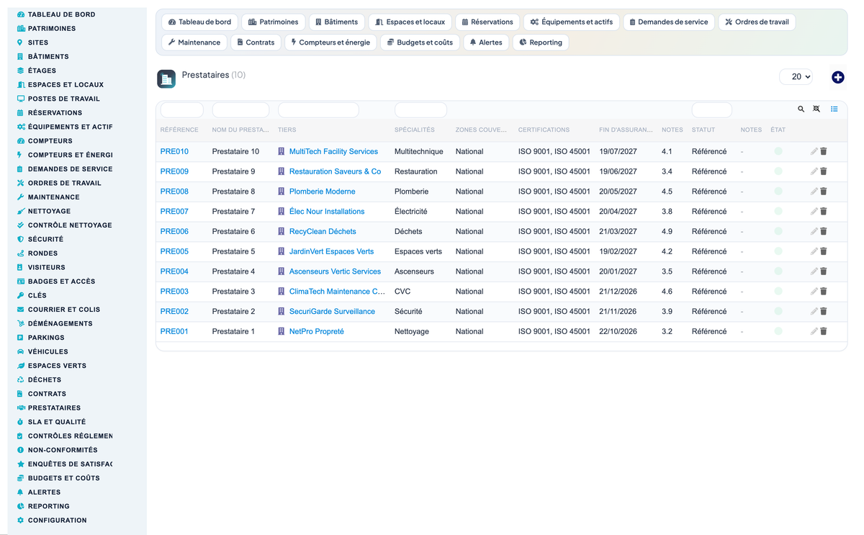Click the building icon next to MultiTech Facility Services

282,152
